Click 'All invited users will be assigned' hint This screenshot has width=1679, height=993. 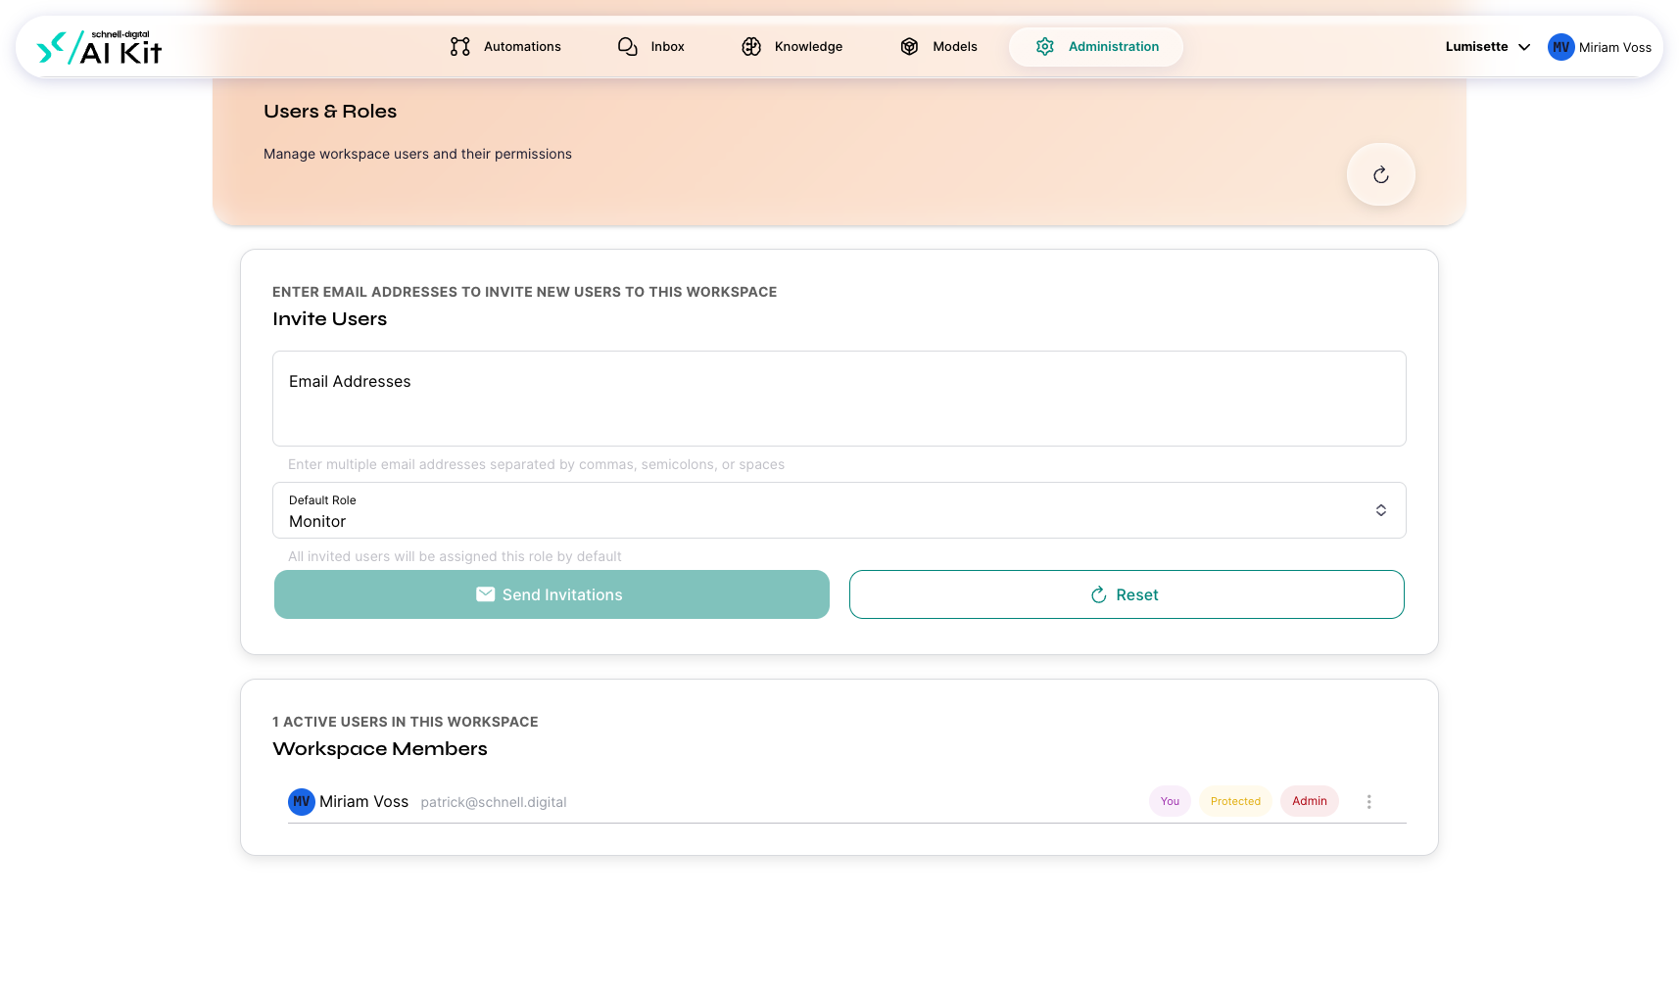(x=455, y=556)
